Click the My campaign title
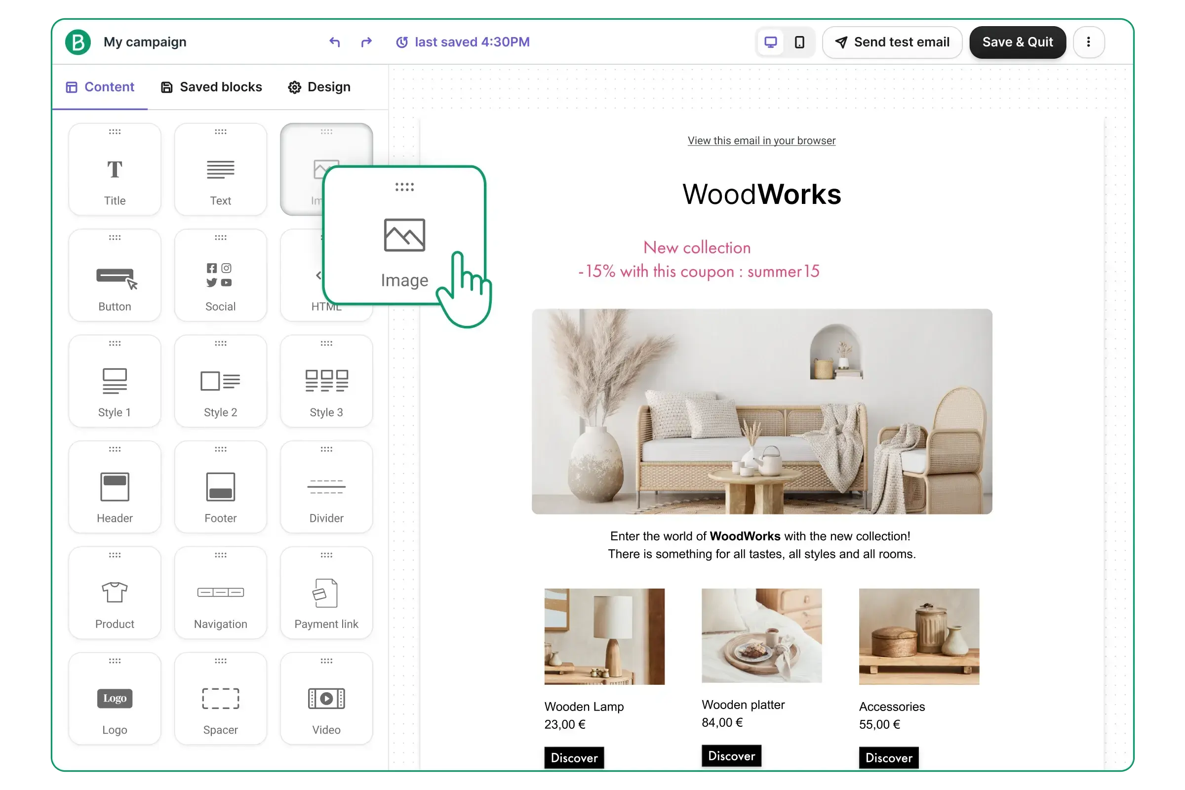Screen dimensions: 1185x790 (145, 42)
